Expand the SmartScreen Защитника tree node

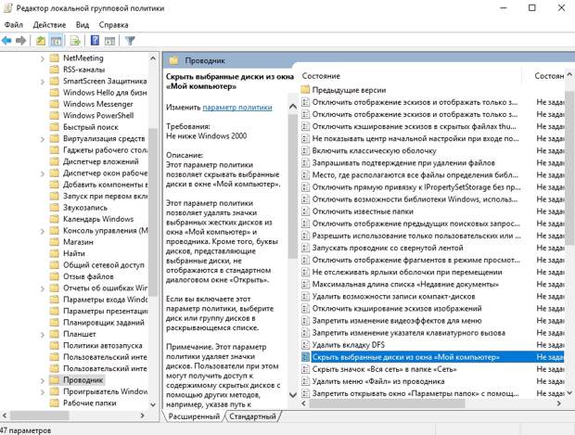[x=42, y=82]
